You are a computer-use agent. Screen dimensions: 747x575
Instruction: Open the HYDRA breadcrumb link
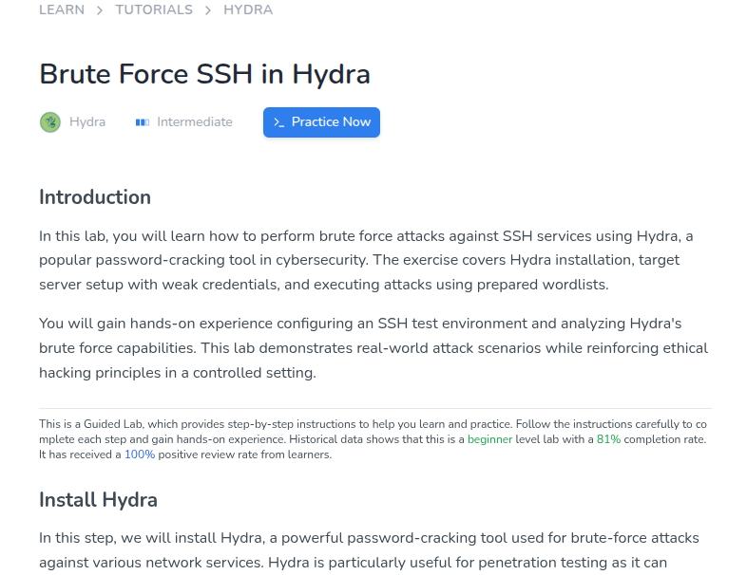(248, 9)
